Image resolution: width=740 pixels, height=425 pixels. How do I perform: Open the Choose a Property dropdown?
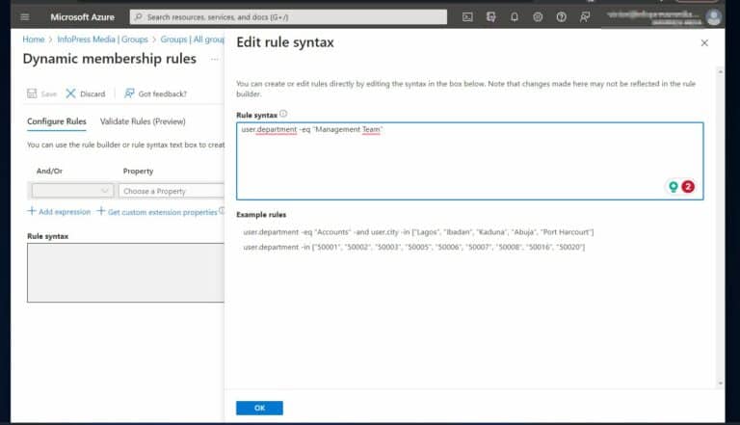click(172, 191)
